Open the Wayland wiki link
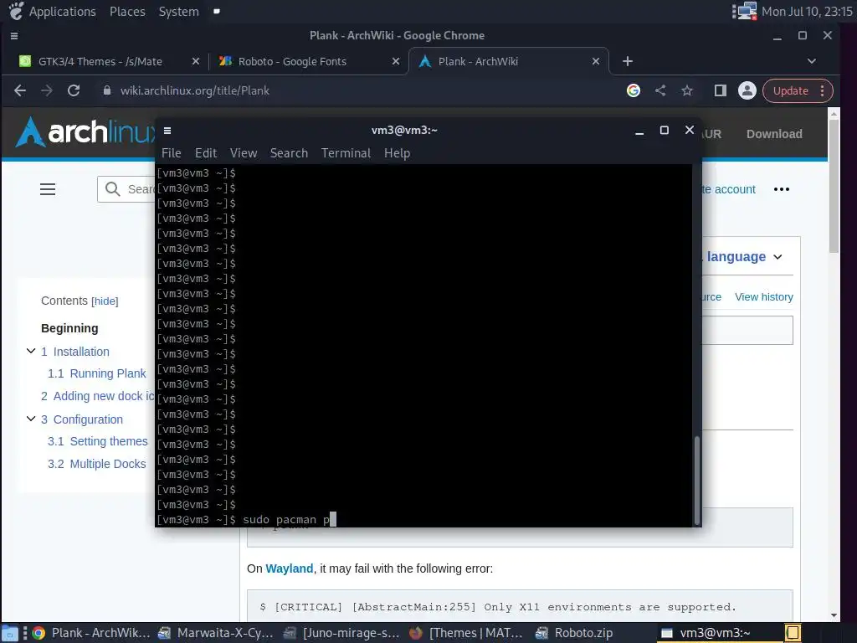This screenshot has height=643, width=857. pyautogui.click(x=289, y=568)
